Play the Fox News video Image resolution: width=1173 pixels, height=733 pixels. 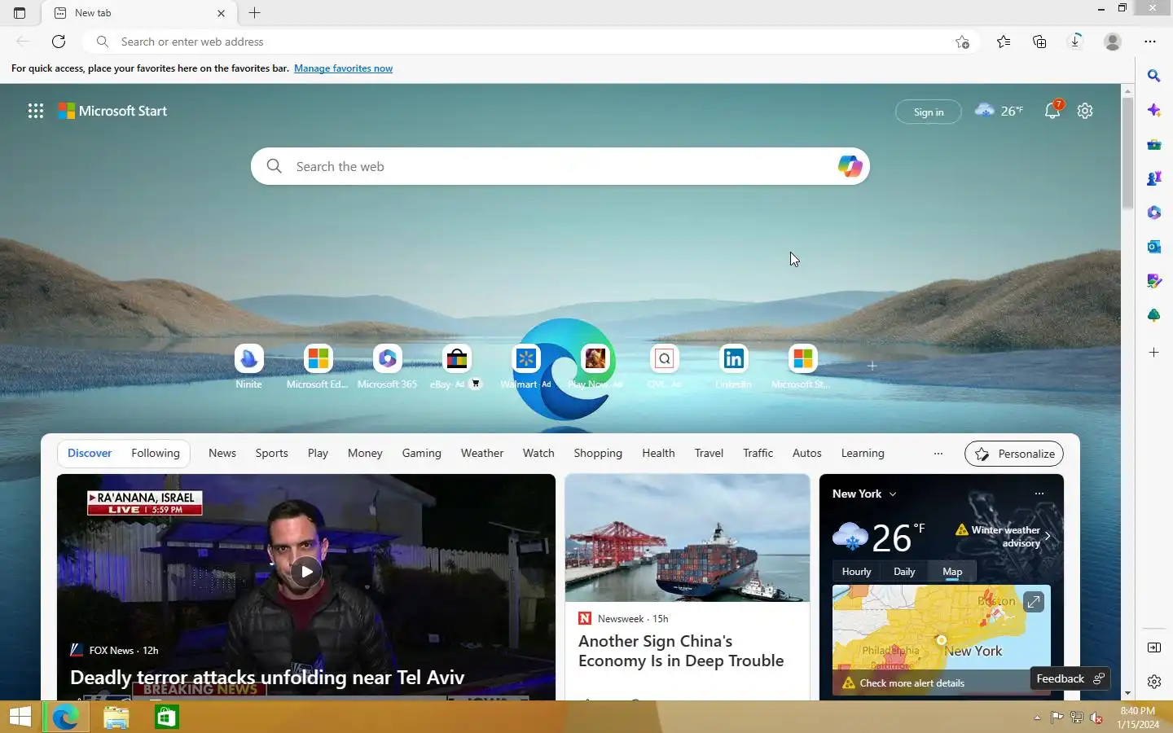tap(306, 572)
